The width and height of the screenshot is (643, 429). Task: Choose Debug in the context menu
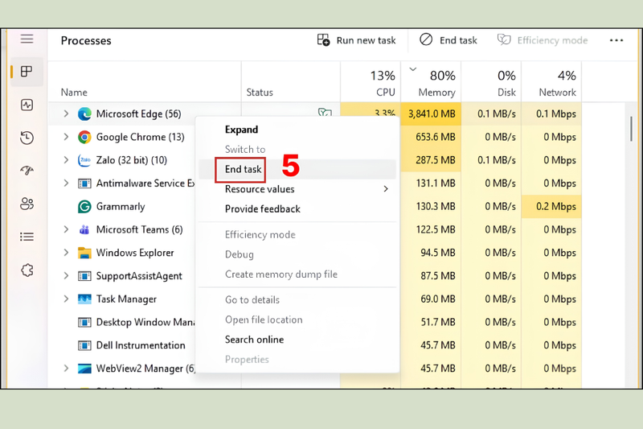tap(297, 254)
